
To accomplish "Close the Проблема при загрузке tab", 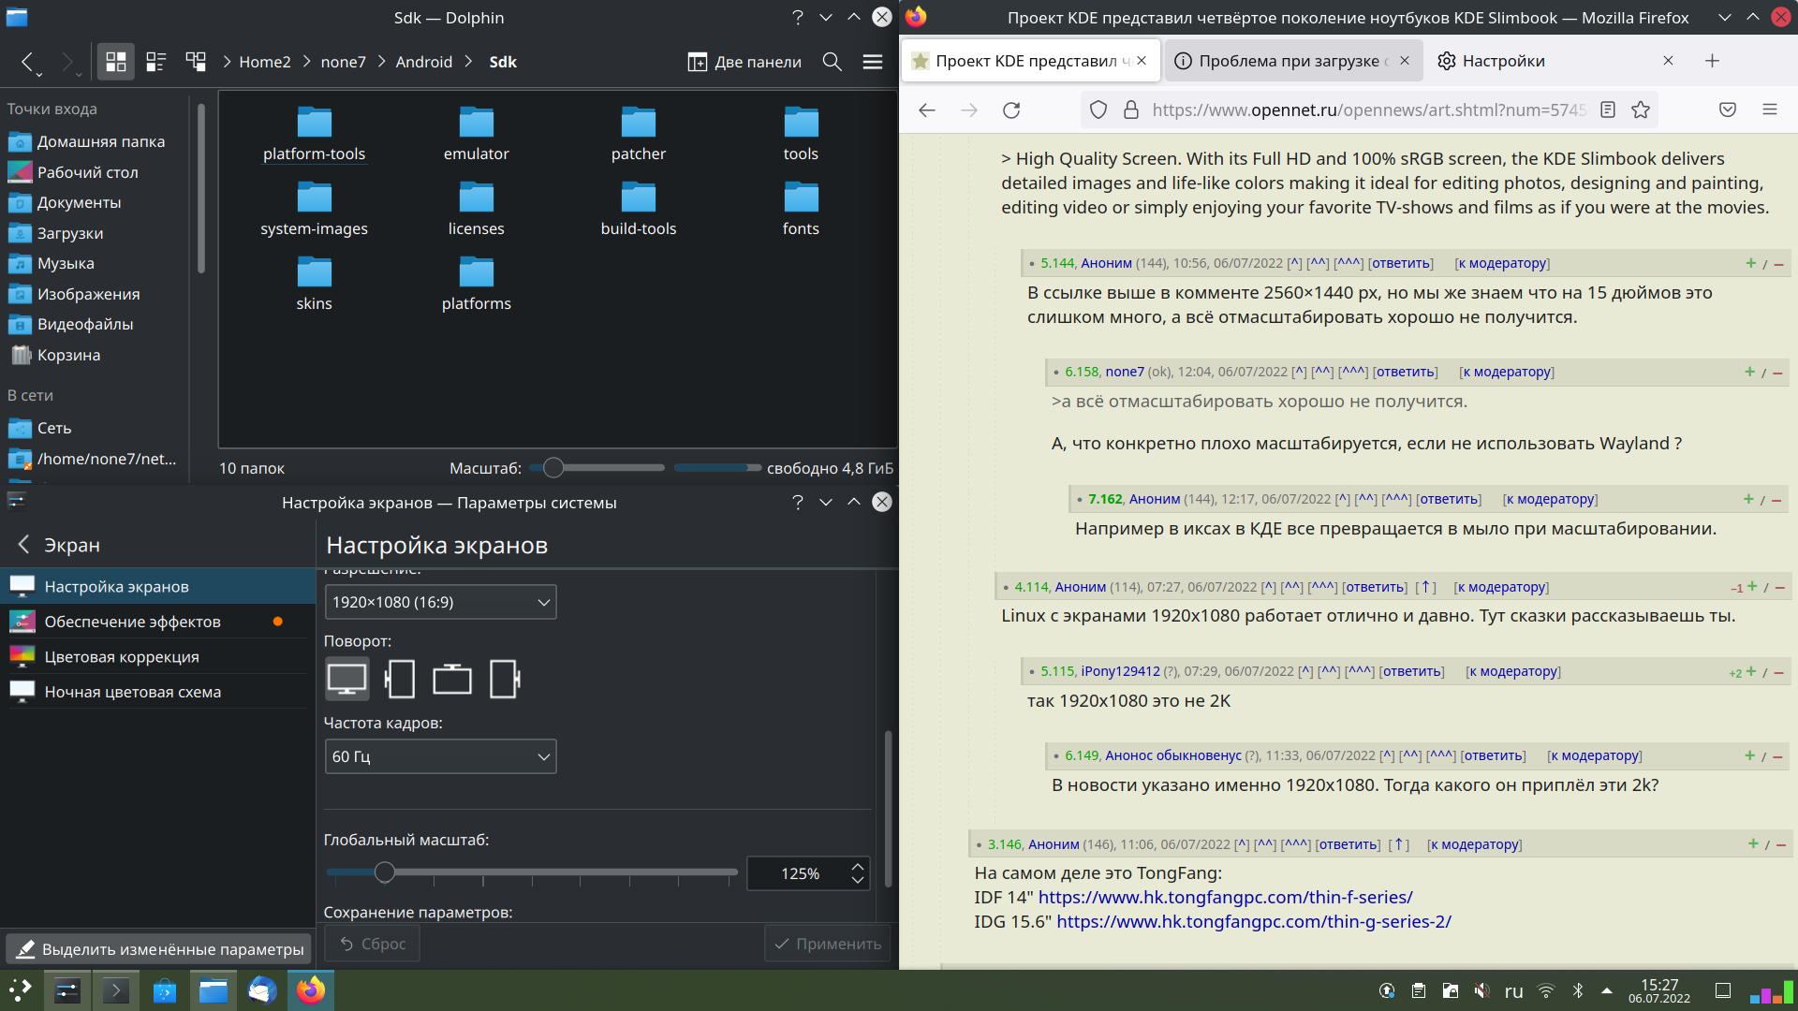I will point(1405,61).
